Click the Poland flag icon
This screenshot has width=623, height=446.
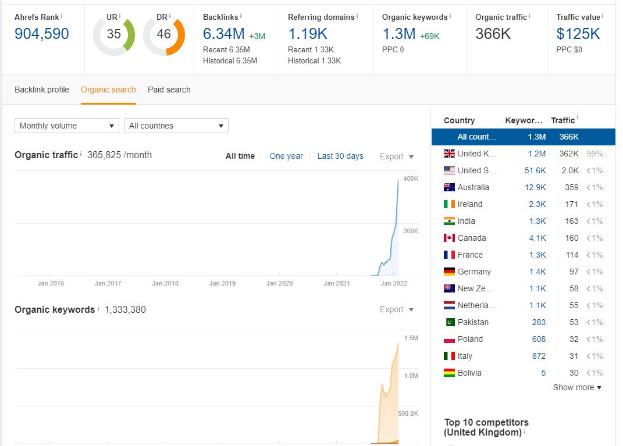449,339
